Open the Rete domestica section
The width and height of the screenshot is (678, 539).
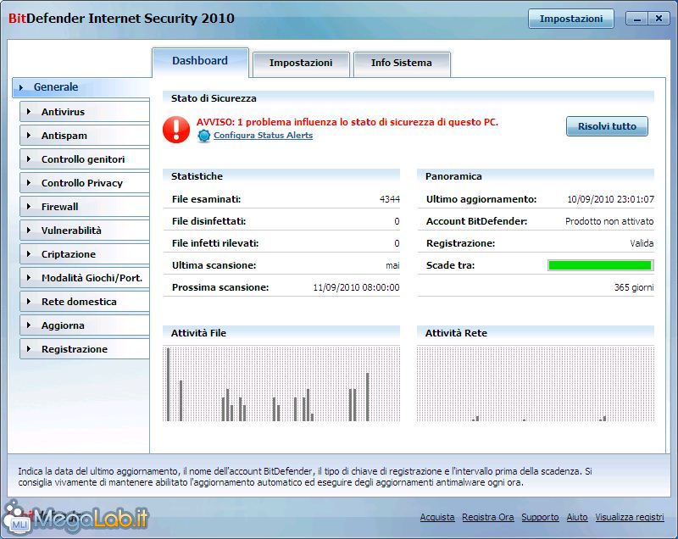(x=85, y=302)
